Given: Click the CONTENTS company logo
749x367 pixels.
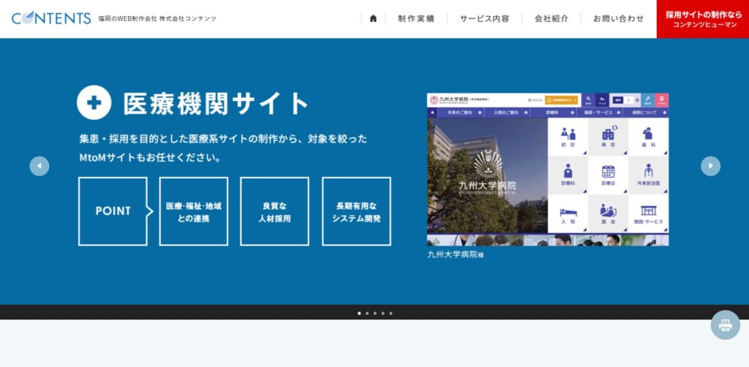Looking at the screenshot, I should click(51, 18).
